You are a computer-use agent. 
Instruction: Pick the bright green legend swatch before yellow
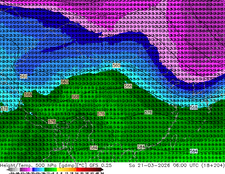click(55, 170)
